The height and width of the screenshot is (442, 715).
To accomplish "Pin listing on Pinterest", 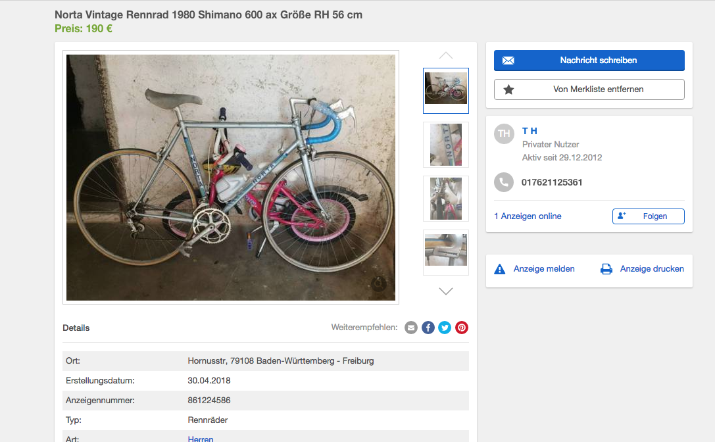I will (x=462, y=328).
